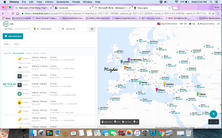Open the Intro to English bookmark folder

22,18
